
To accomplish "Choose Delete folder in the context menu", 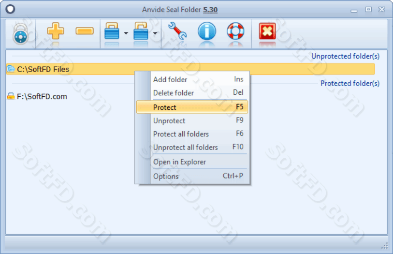I will tap(192, 93).
